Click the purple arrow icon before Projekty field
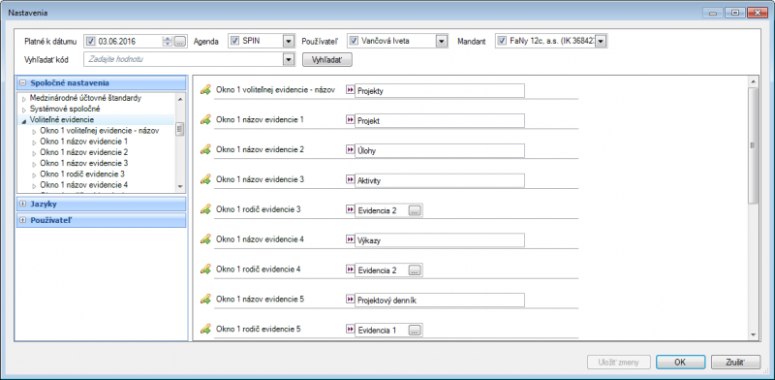This screenshot has height=380, width=775. coord(350,90)
